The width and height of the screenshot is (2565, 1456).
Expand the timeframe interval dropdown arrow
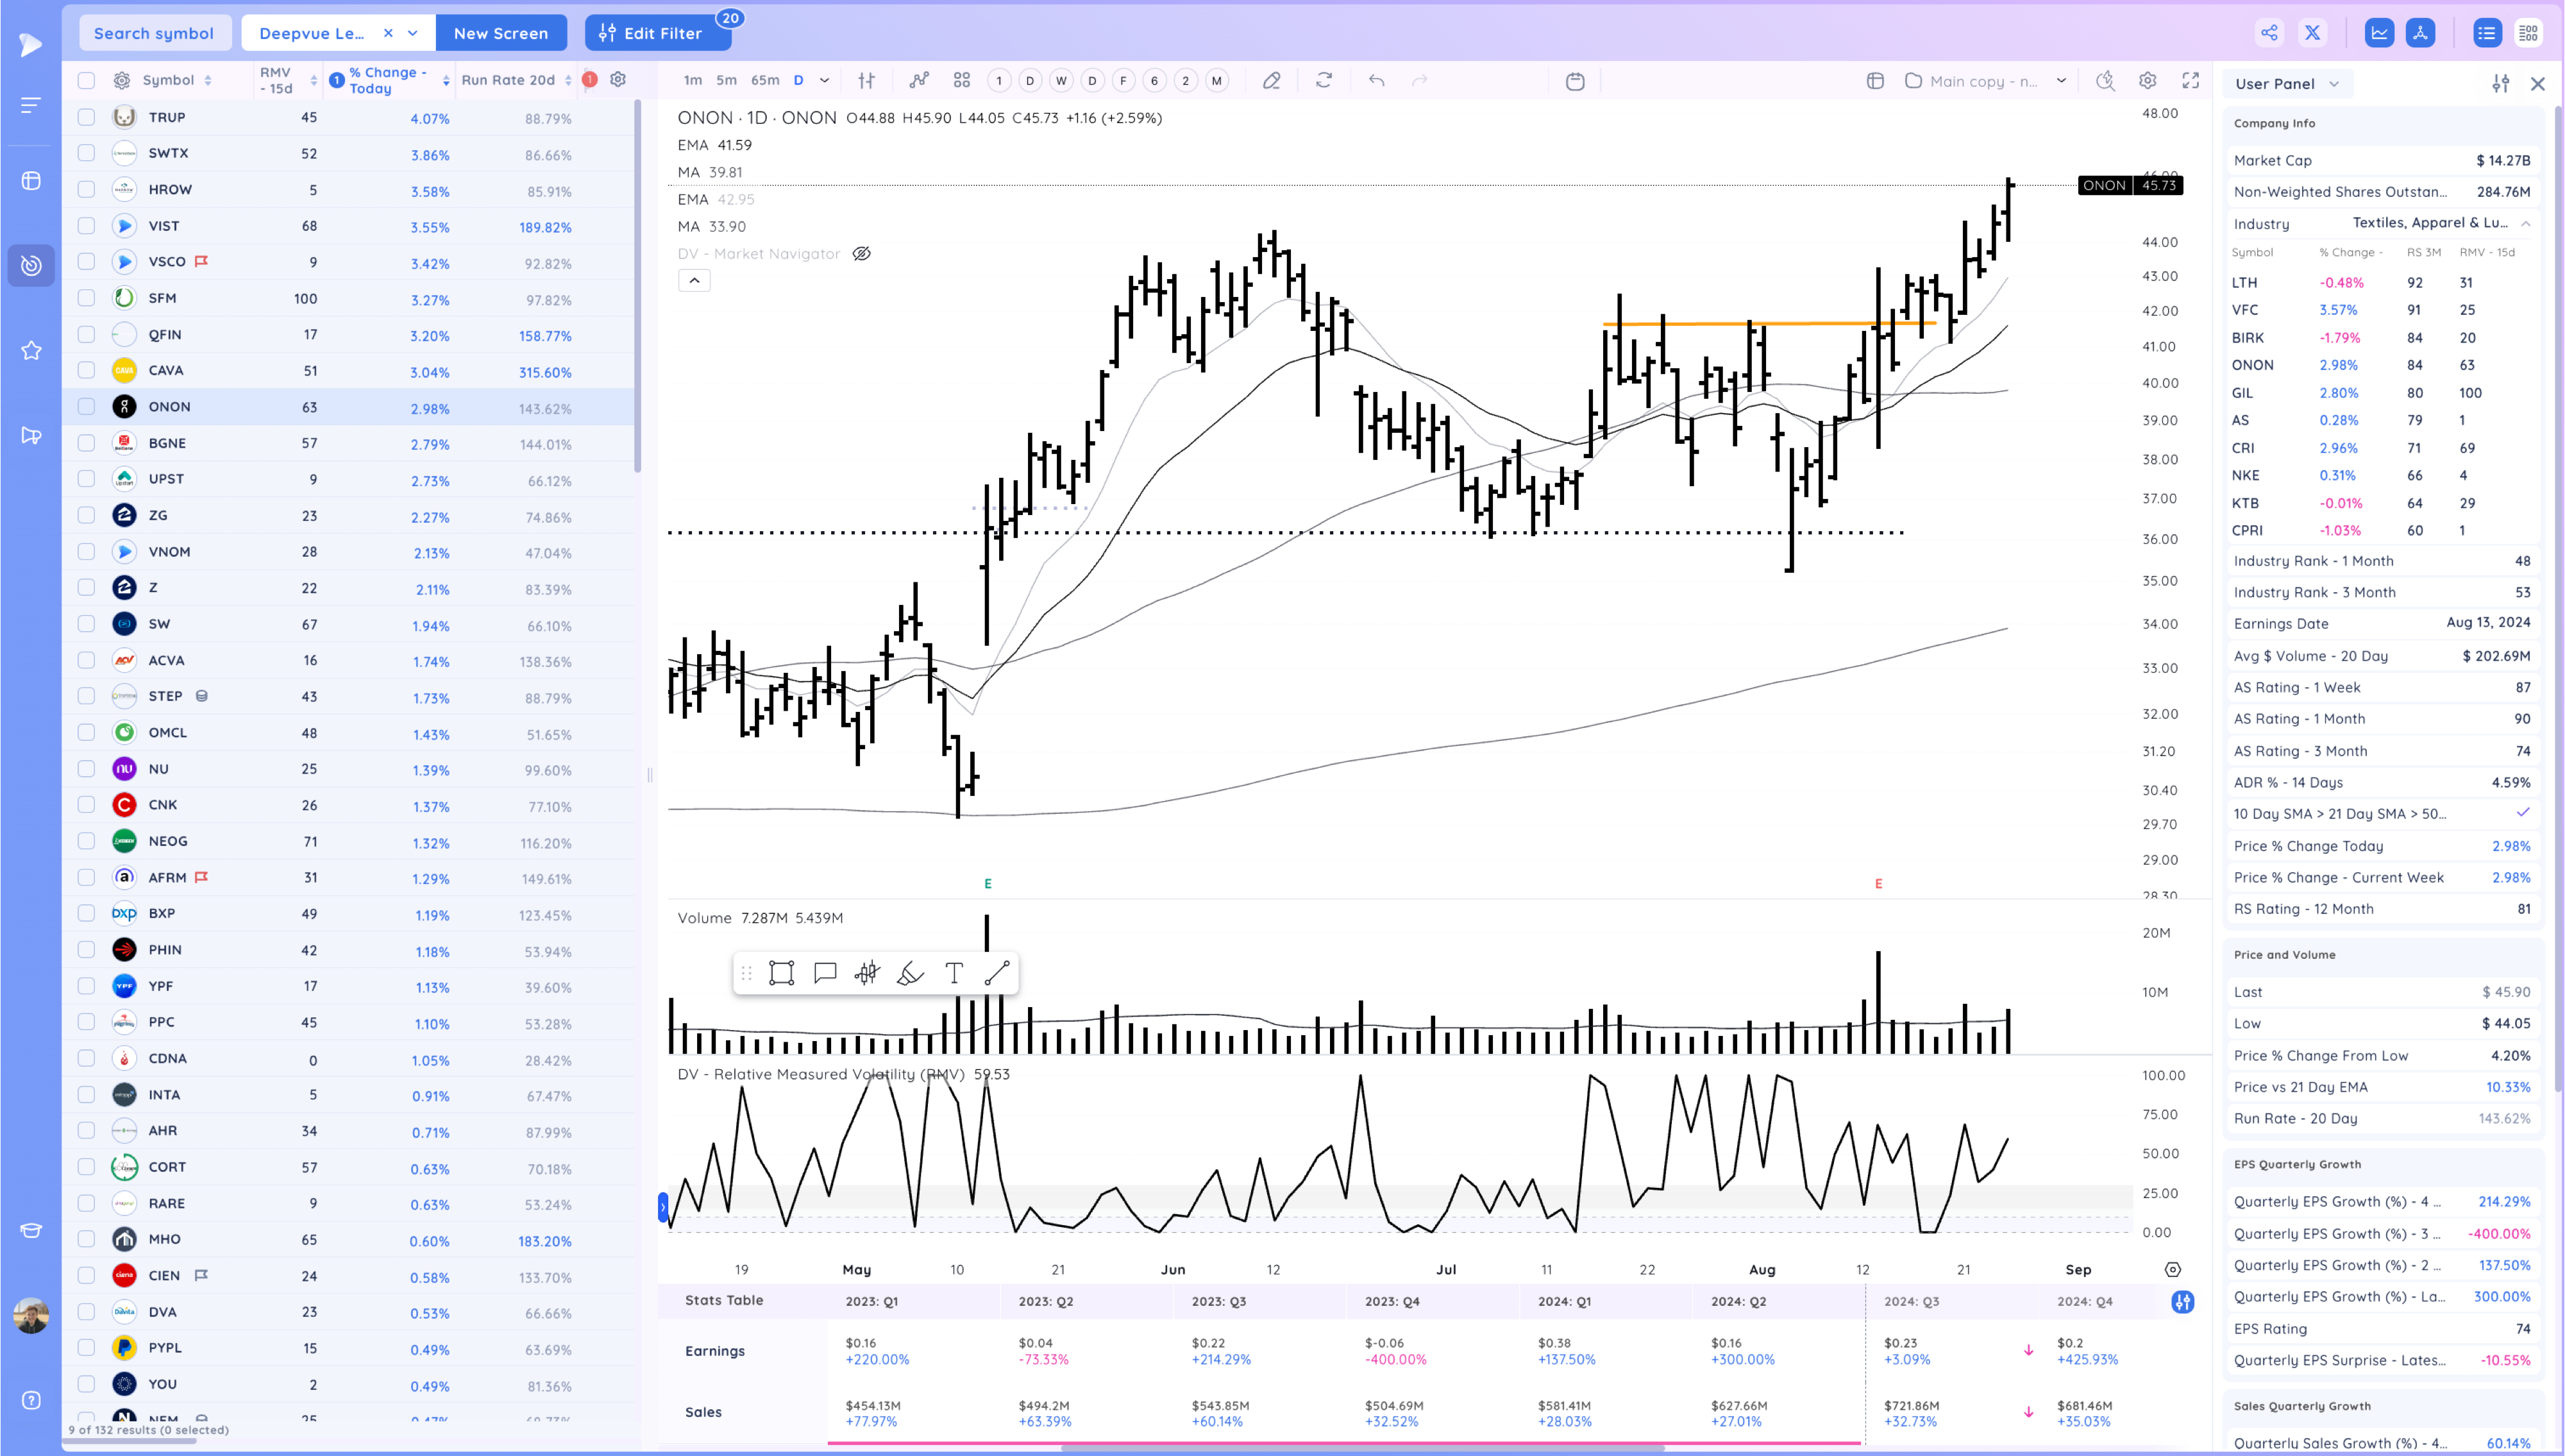[823, 81]
